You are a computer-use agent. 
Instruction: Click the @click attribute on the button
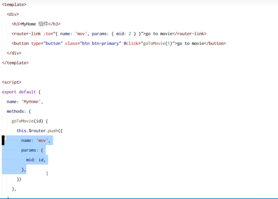131,43
